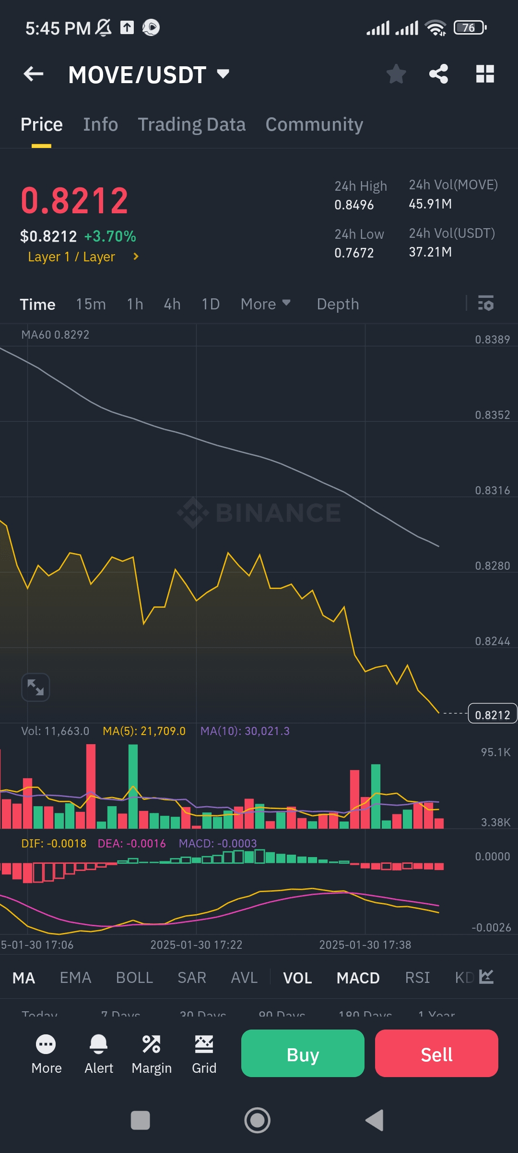This screenshot has height=1153, width=518.
Task: Tap the 0.8212 current price label
Action: (492, 714)
